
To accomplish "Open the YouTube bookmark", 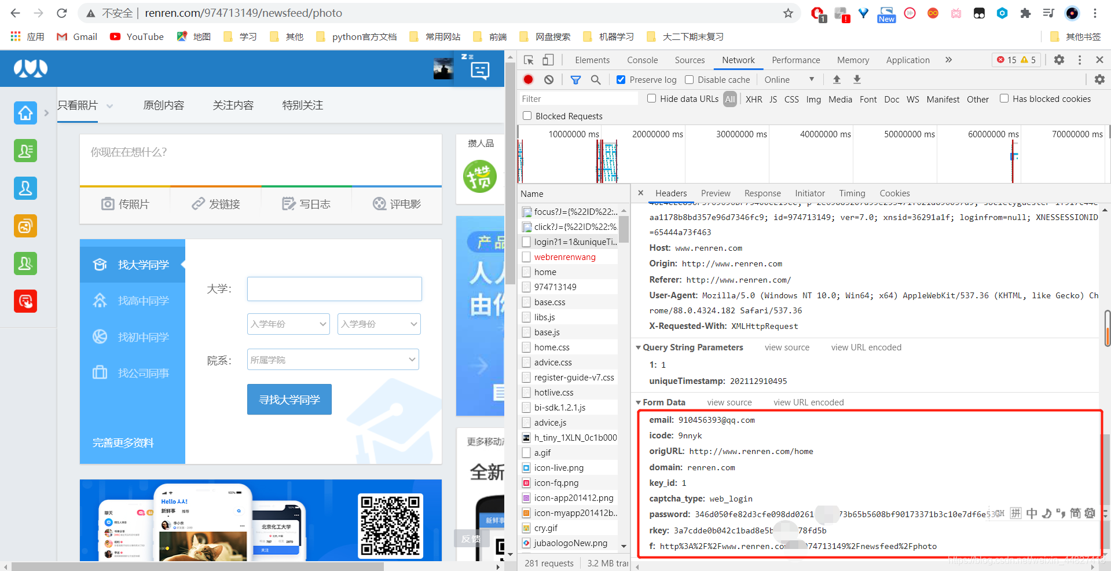I will 137,36.
